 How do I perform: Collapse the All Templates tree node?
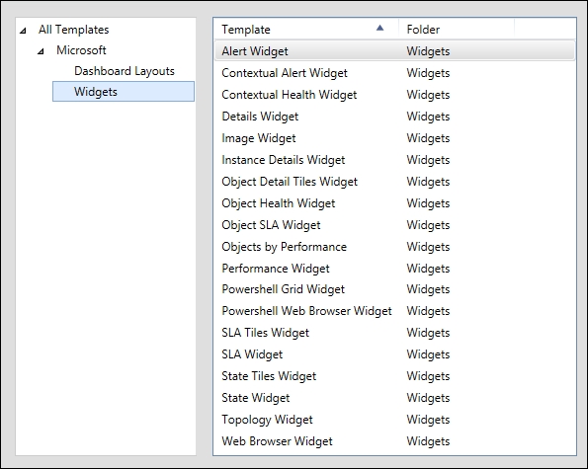click(x=24, y=31)
